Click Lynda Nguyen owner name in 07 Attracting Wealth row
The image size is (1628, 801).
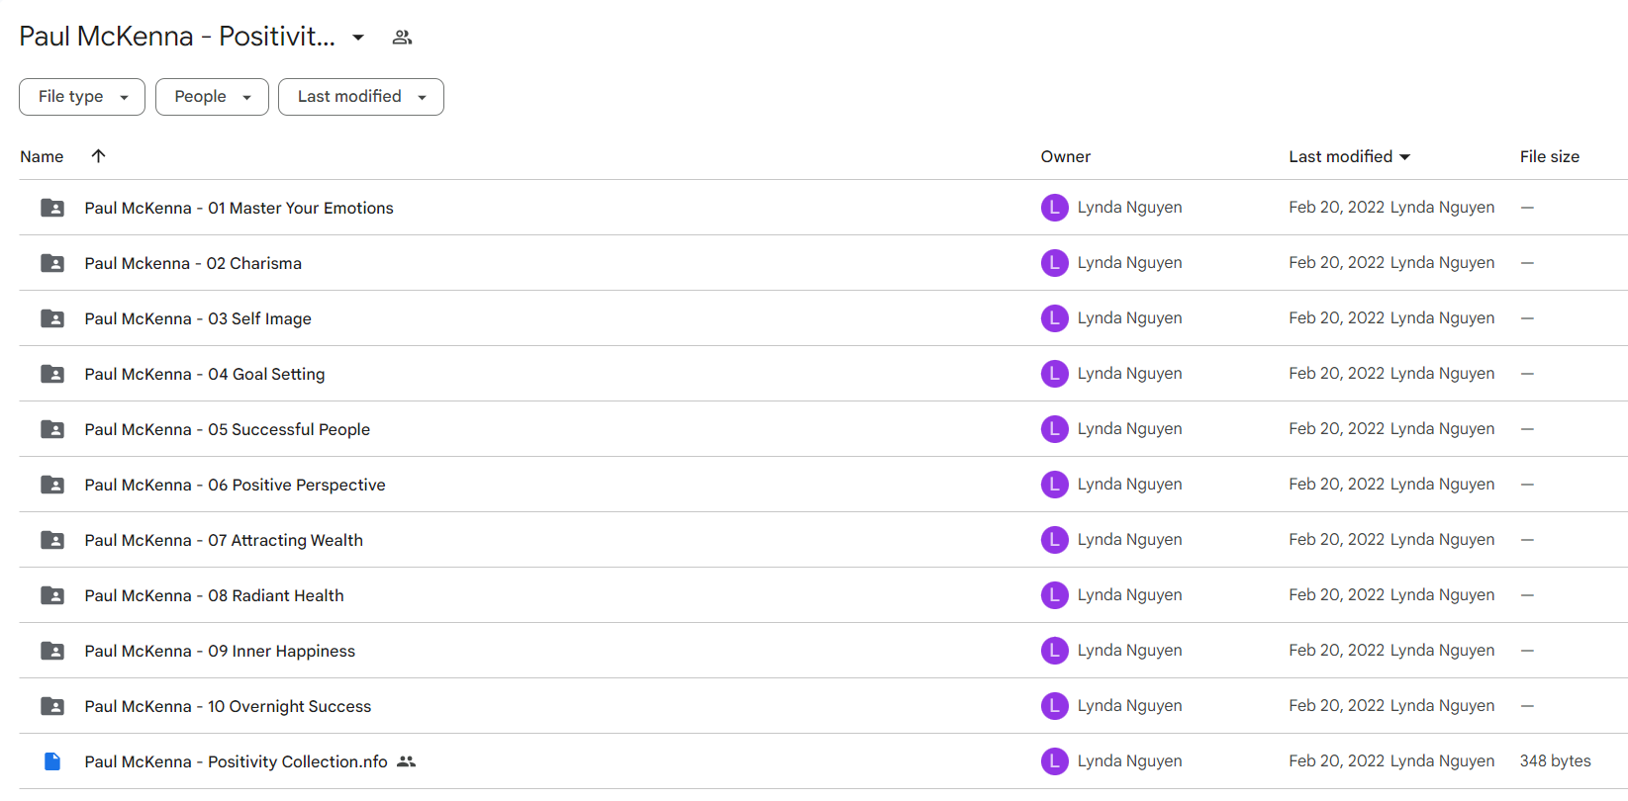click(1129, 540)
